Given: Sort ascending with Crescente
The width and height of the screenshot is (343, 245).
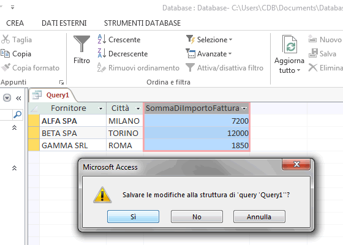Looking at the screenshot, I should 119,40.
